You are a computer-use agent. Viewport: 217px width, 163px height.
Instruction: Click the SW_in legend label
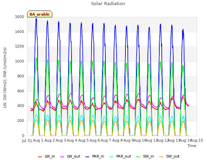tap(149, 156)
